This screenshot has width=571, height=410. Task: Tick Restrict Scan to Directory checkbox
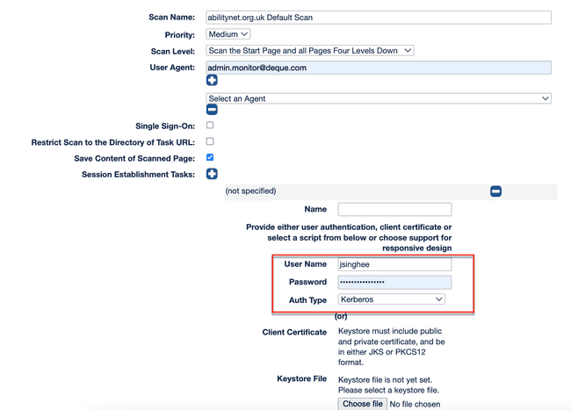[x=210, y=141]
